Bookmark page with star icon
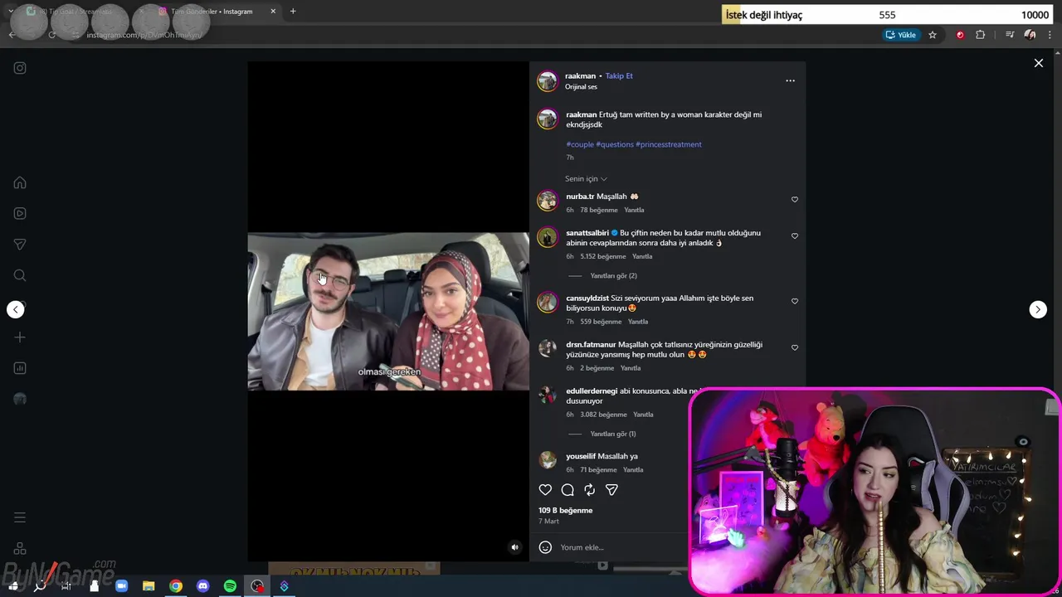1062x597 pixels. [933, 35]
